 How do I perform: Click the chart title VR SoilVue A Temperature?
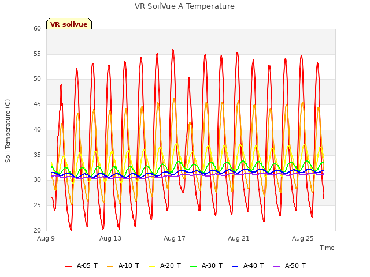[x=184, y=6]
